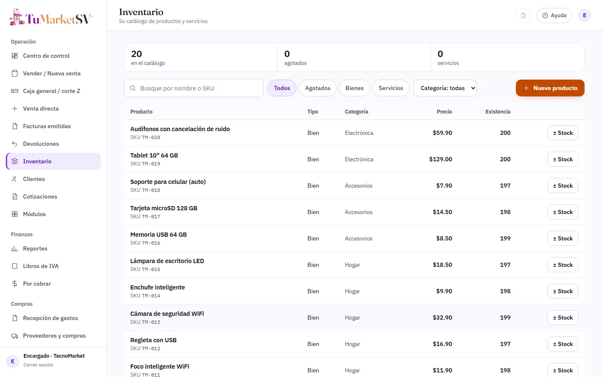Click the Nuevo producto button
This screenshot has width=603, height=377.
pyautogui.click(x=550, y=88)
